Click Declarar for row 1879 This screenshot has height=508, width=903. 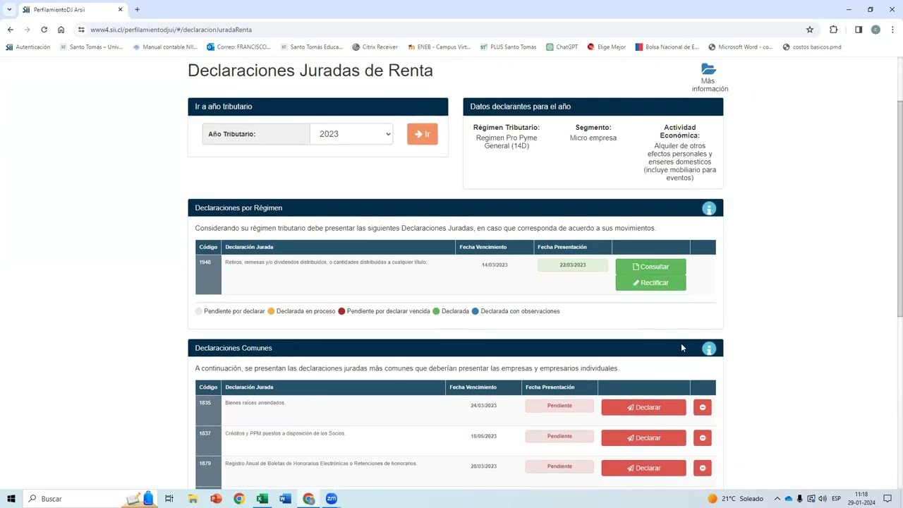click(643, 468)
